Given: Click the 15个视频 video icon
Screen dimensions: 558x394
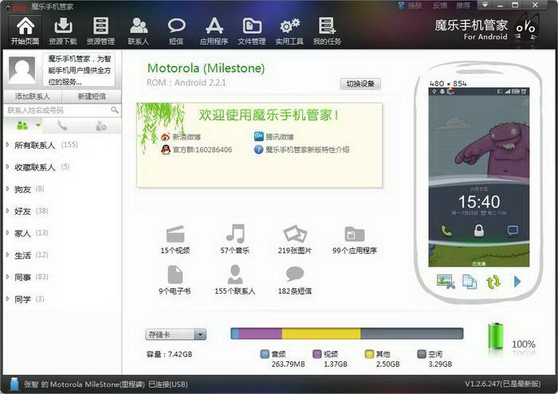Looking at the screenshot, I should click(x=175, y=233).
